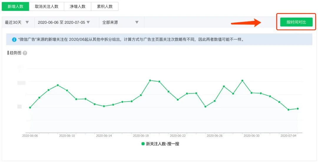Open the 累积人数 tab
Viewport: 318px width, 162px height.
coord(105,6)
